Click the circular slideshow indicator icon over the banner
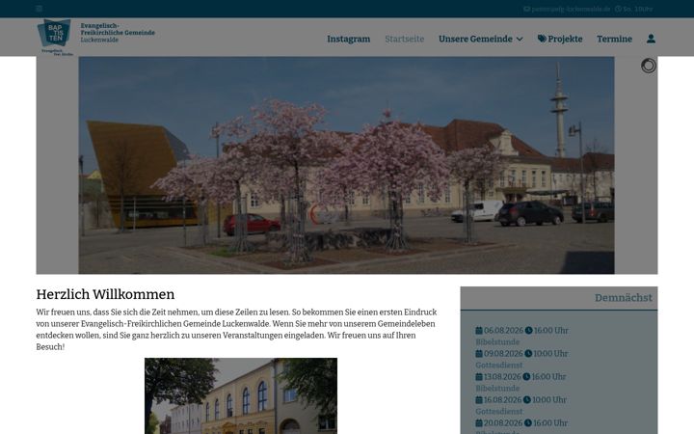The image size is (694, 434). (649, 66)
